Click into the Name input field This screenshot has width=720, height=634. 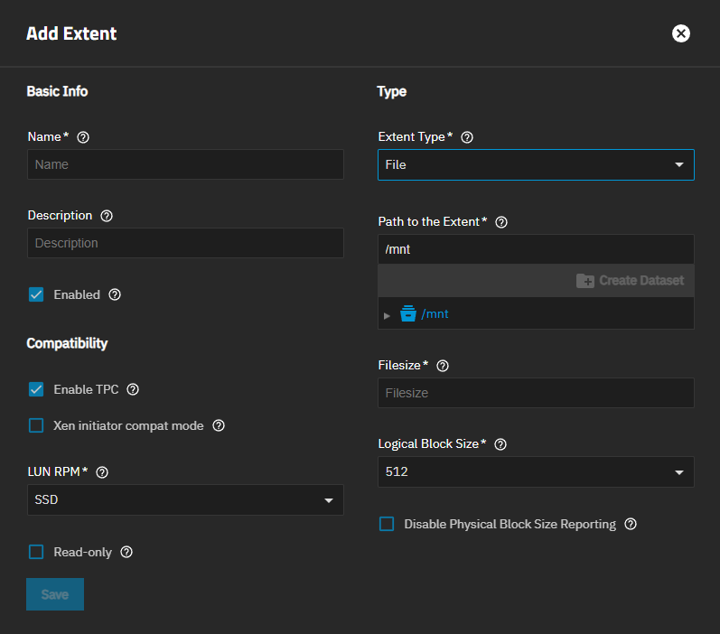(185, 164)
